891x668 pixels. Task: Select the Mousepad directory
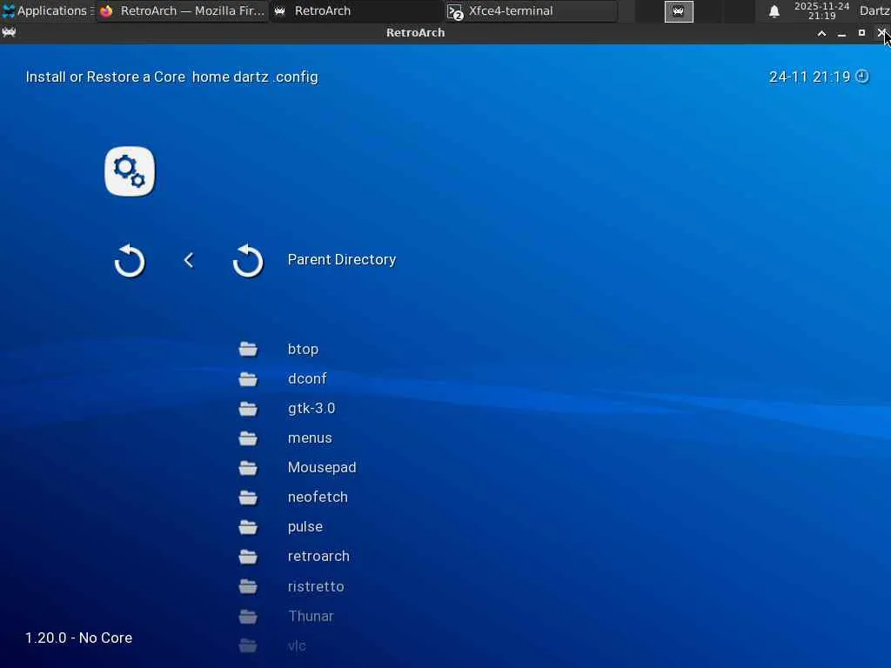coord(322,467)
